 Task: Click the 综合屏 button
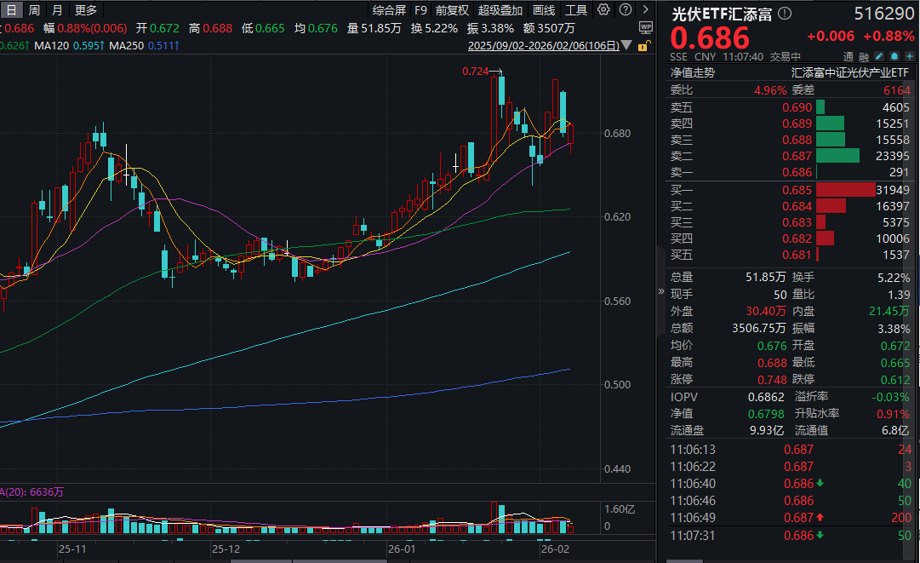[389, 11]
